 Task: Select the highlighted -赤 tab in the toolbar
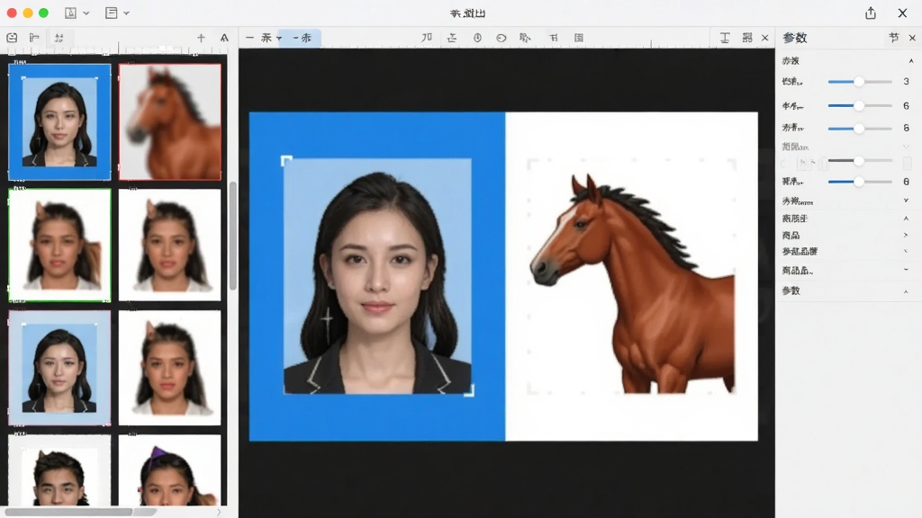303,38
